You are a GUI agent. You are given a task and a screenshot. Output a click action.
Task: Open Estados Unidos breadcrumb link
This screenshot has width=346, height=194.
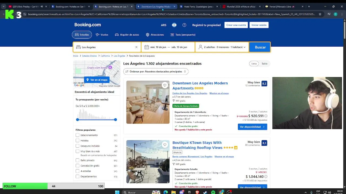click(x=89, y=56)
